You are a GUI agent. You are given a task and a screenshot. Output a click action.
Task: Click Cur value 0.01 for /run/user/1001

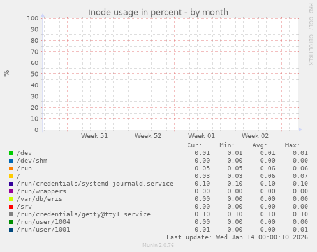[202, 230]
